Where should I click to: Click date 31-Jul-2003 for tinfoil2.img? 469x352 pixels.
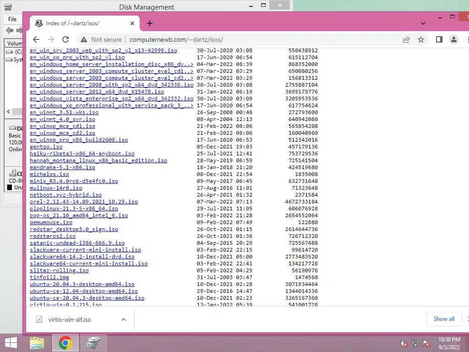[214, 277]
